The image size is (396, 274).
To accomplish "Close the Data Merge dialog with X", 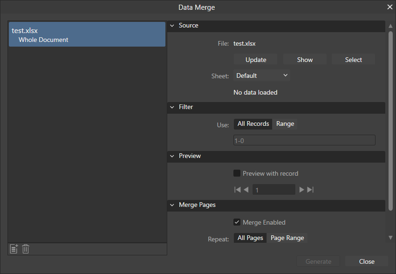I will [390, 7].
